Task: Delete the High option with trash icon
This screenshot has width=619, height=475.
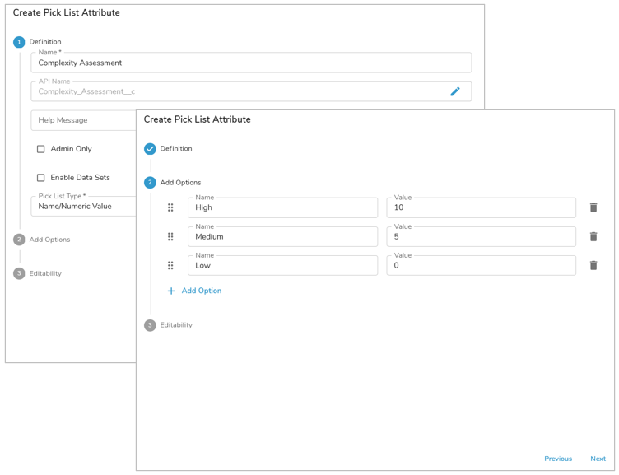Action: [593, 207]
